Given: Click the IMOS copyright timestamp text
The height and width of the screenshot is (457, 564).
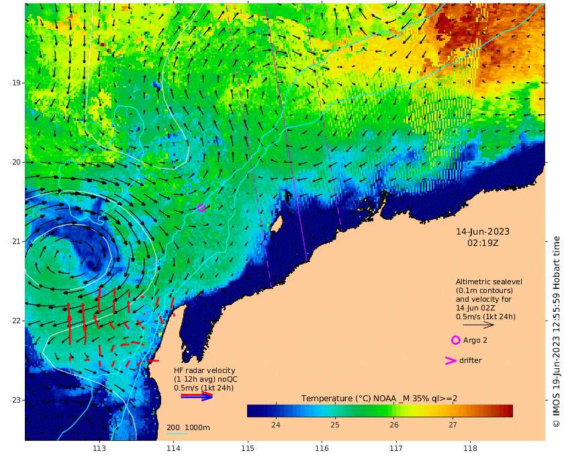Looking at the screenshot, I should [x=557, y=332].
